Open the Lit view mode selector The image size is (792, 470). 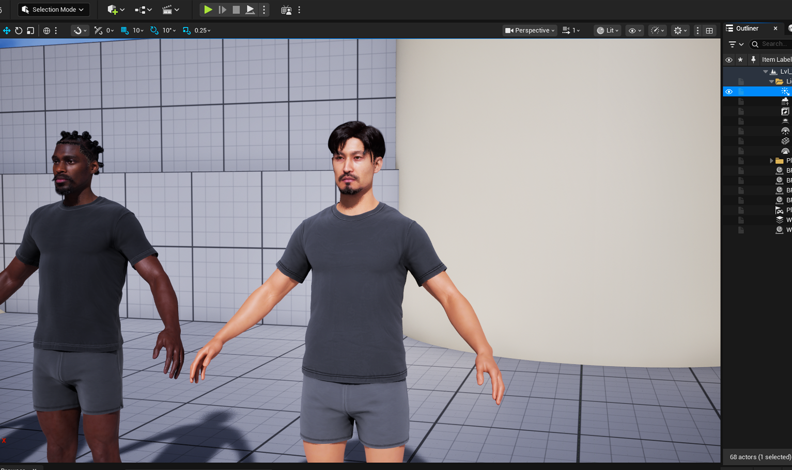coord(607,30)
